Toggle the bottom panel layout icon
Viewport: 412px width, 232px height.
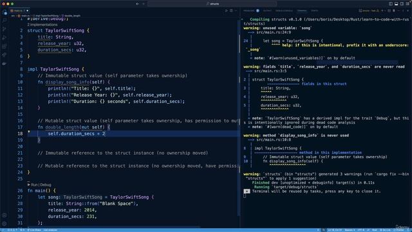397,4
